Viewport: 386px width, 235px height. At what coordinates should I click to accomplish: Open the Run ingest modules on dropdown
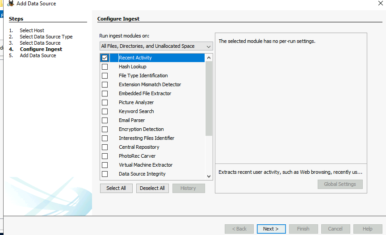pyautogui.click(x=156, y=46)
